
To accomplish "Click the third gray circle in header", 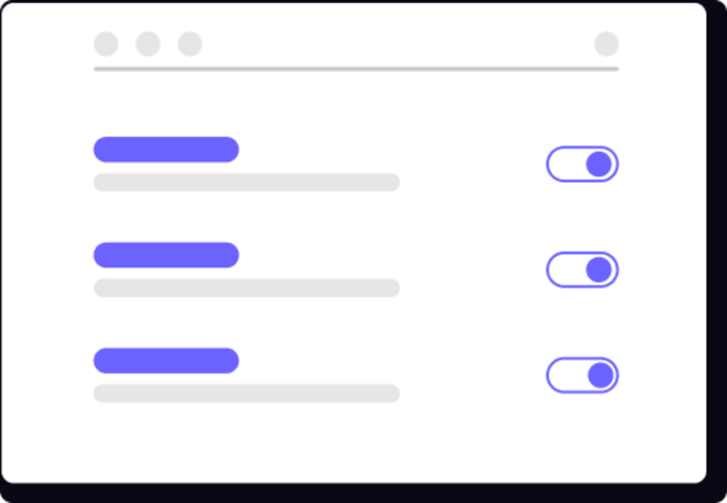I will (190, 44).
